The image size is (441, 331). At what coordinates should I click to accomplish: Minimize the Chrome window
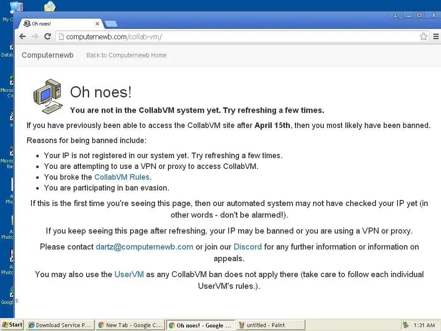point(409,15)
